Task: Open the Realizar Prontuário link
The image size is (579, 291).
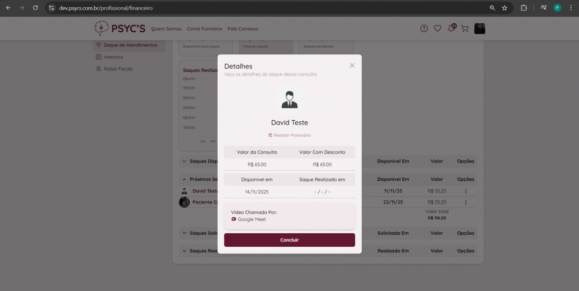Action: (x=289, y=135)
